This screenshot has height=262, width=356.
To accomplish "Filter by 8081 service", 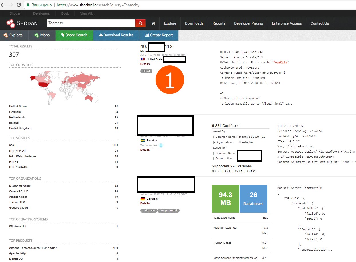I will click(x=12, y=145).
